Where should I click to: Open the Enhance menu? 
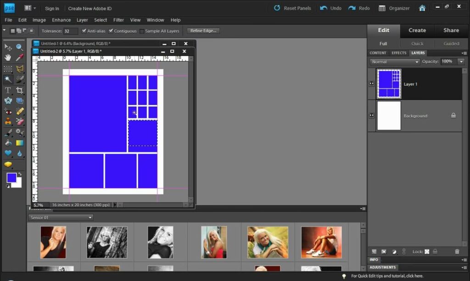pos(61,20)
